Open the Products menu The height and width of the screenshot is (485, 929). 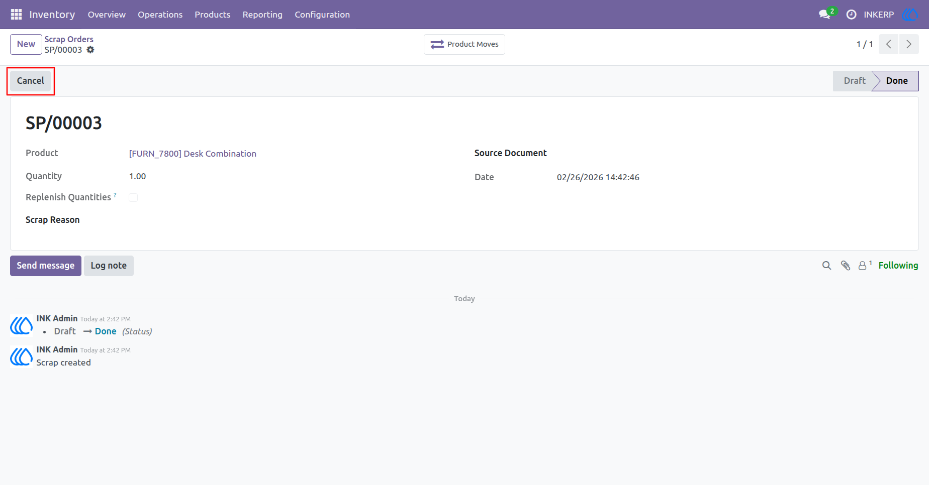tap(213, 15)
